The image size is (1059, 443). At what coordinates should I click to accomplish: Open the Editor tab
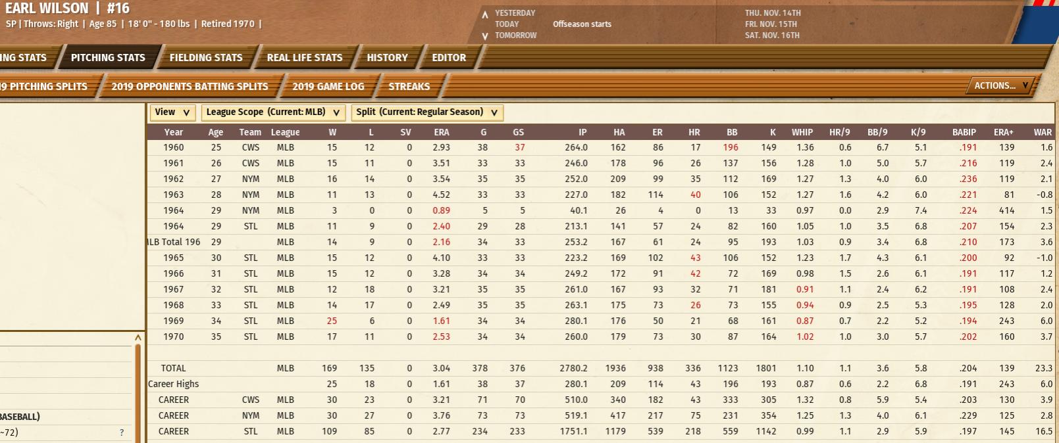pos(449,58)
